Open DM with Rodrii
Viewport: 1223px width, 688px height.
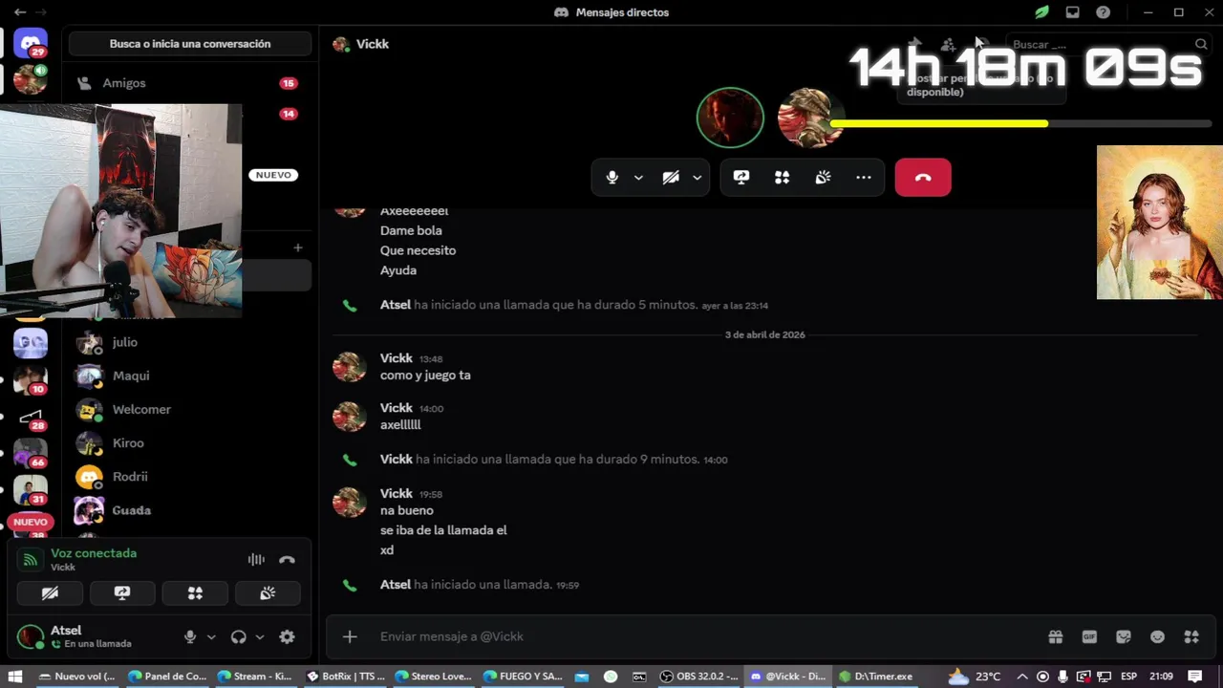point(189,476)
